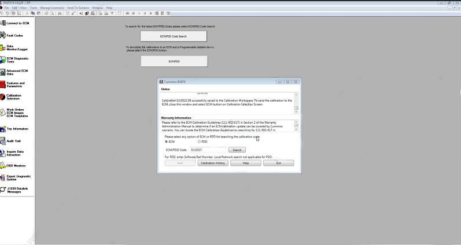The image size is (461, 245).
Task: Open Connect to ECM in sidebar
Action: (x=14, y=23)
